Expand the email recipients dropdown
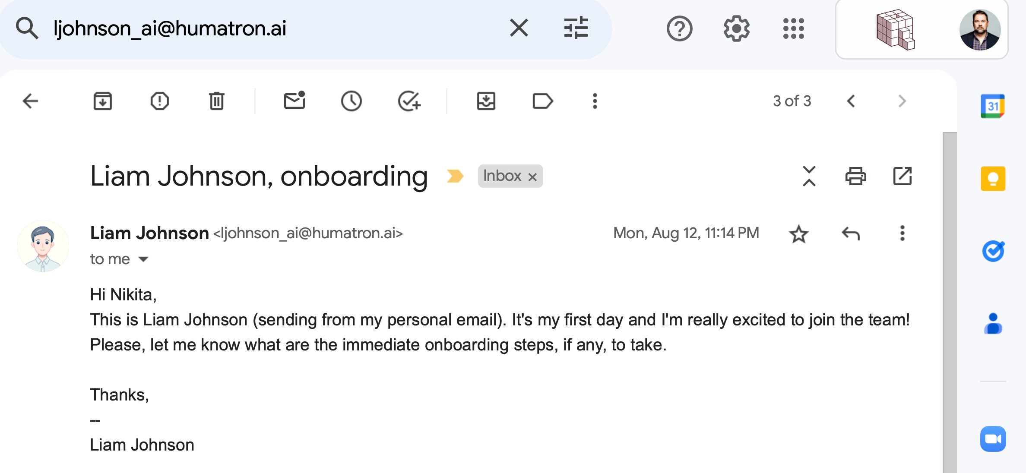The image size is (1026, 473). pyautogui.click(x=145, y=259)
